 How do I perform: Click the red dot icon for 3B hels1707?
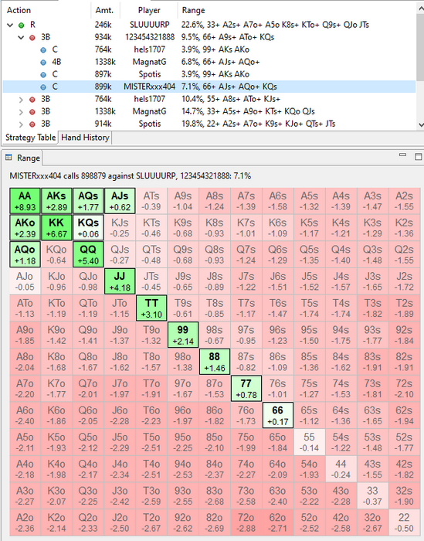coord(32,100)
